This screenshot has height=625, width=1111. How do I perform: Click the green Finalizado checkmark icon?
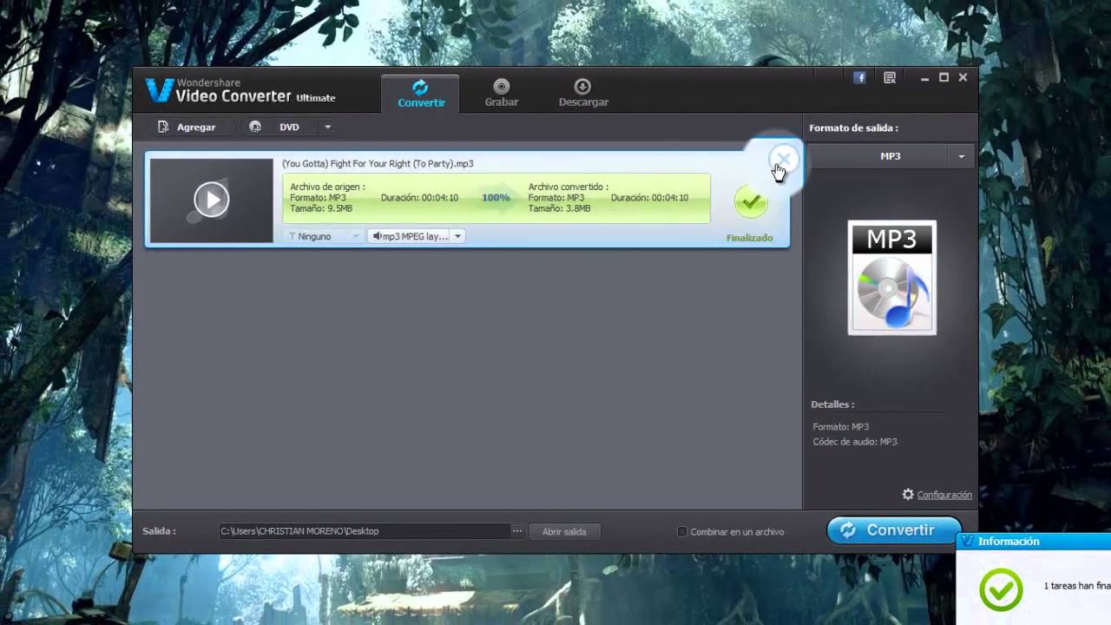[751, 201]
